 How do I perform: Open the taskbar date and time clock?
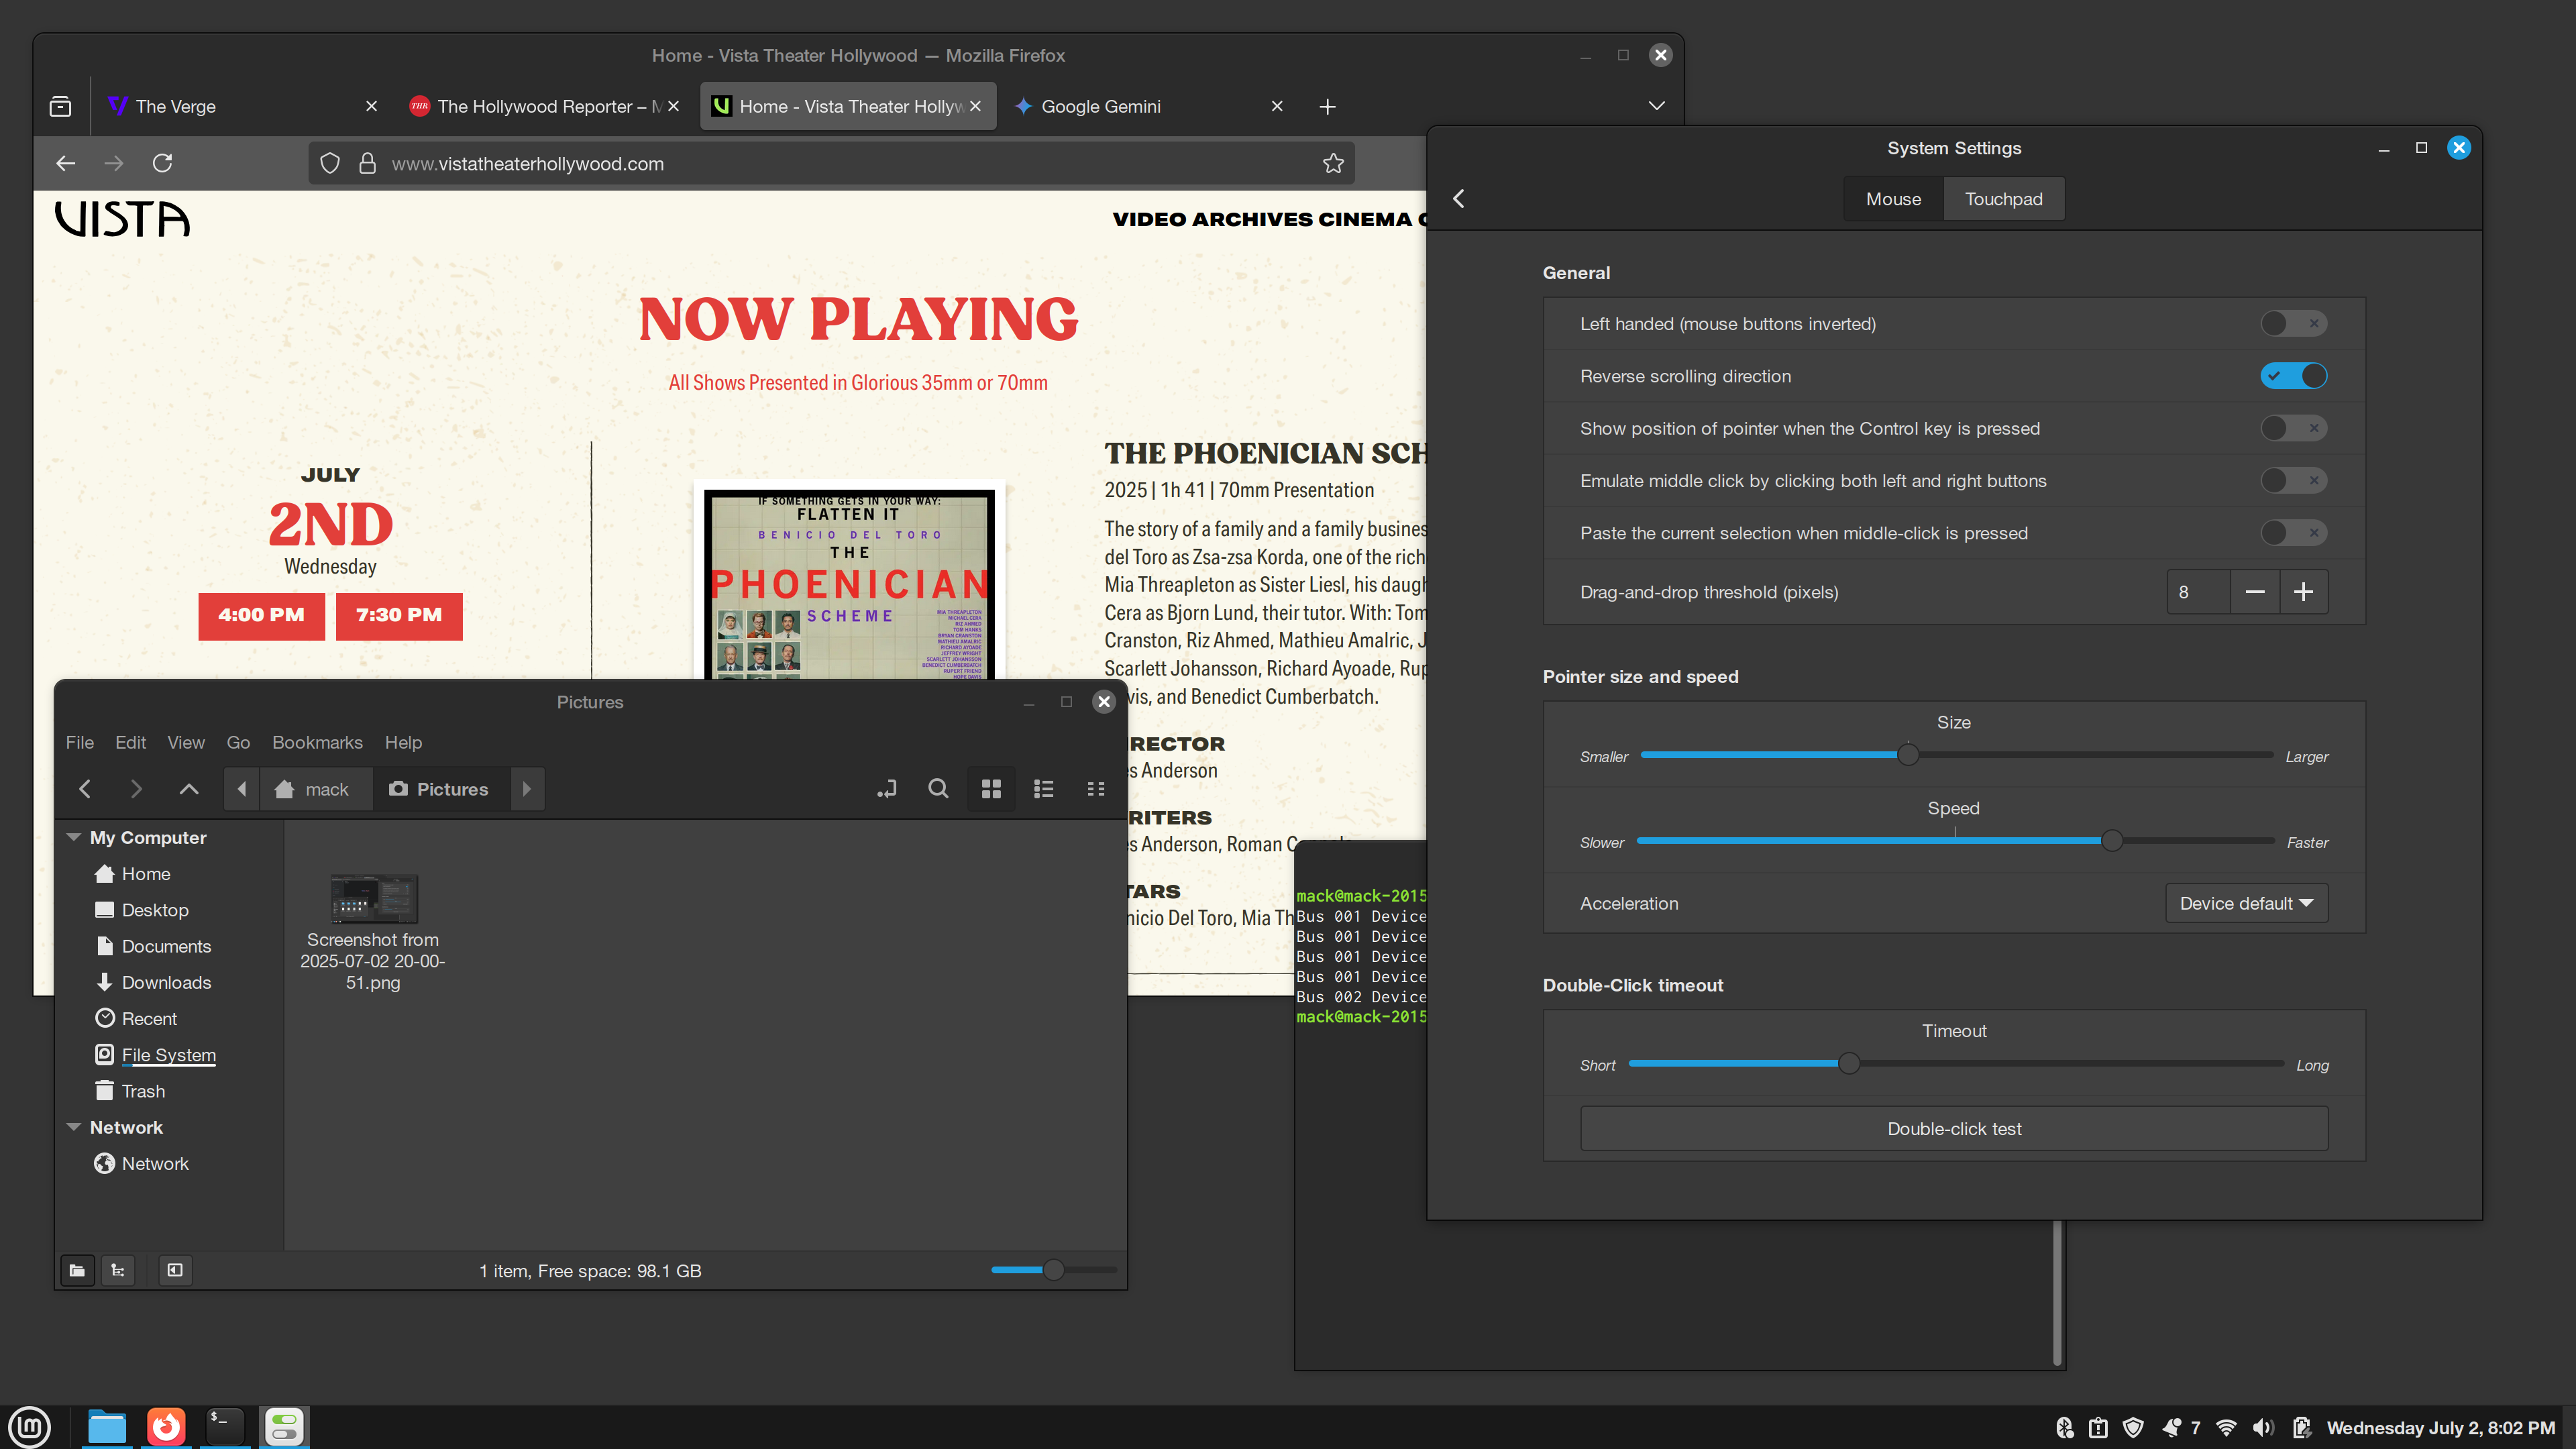2440,1428
